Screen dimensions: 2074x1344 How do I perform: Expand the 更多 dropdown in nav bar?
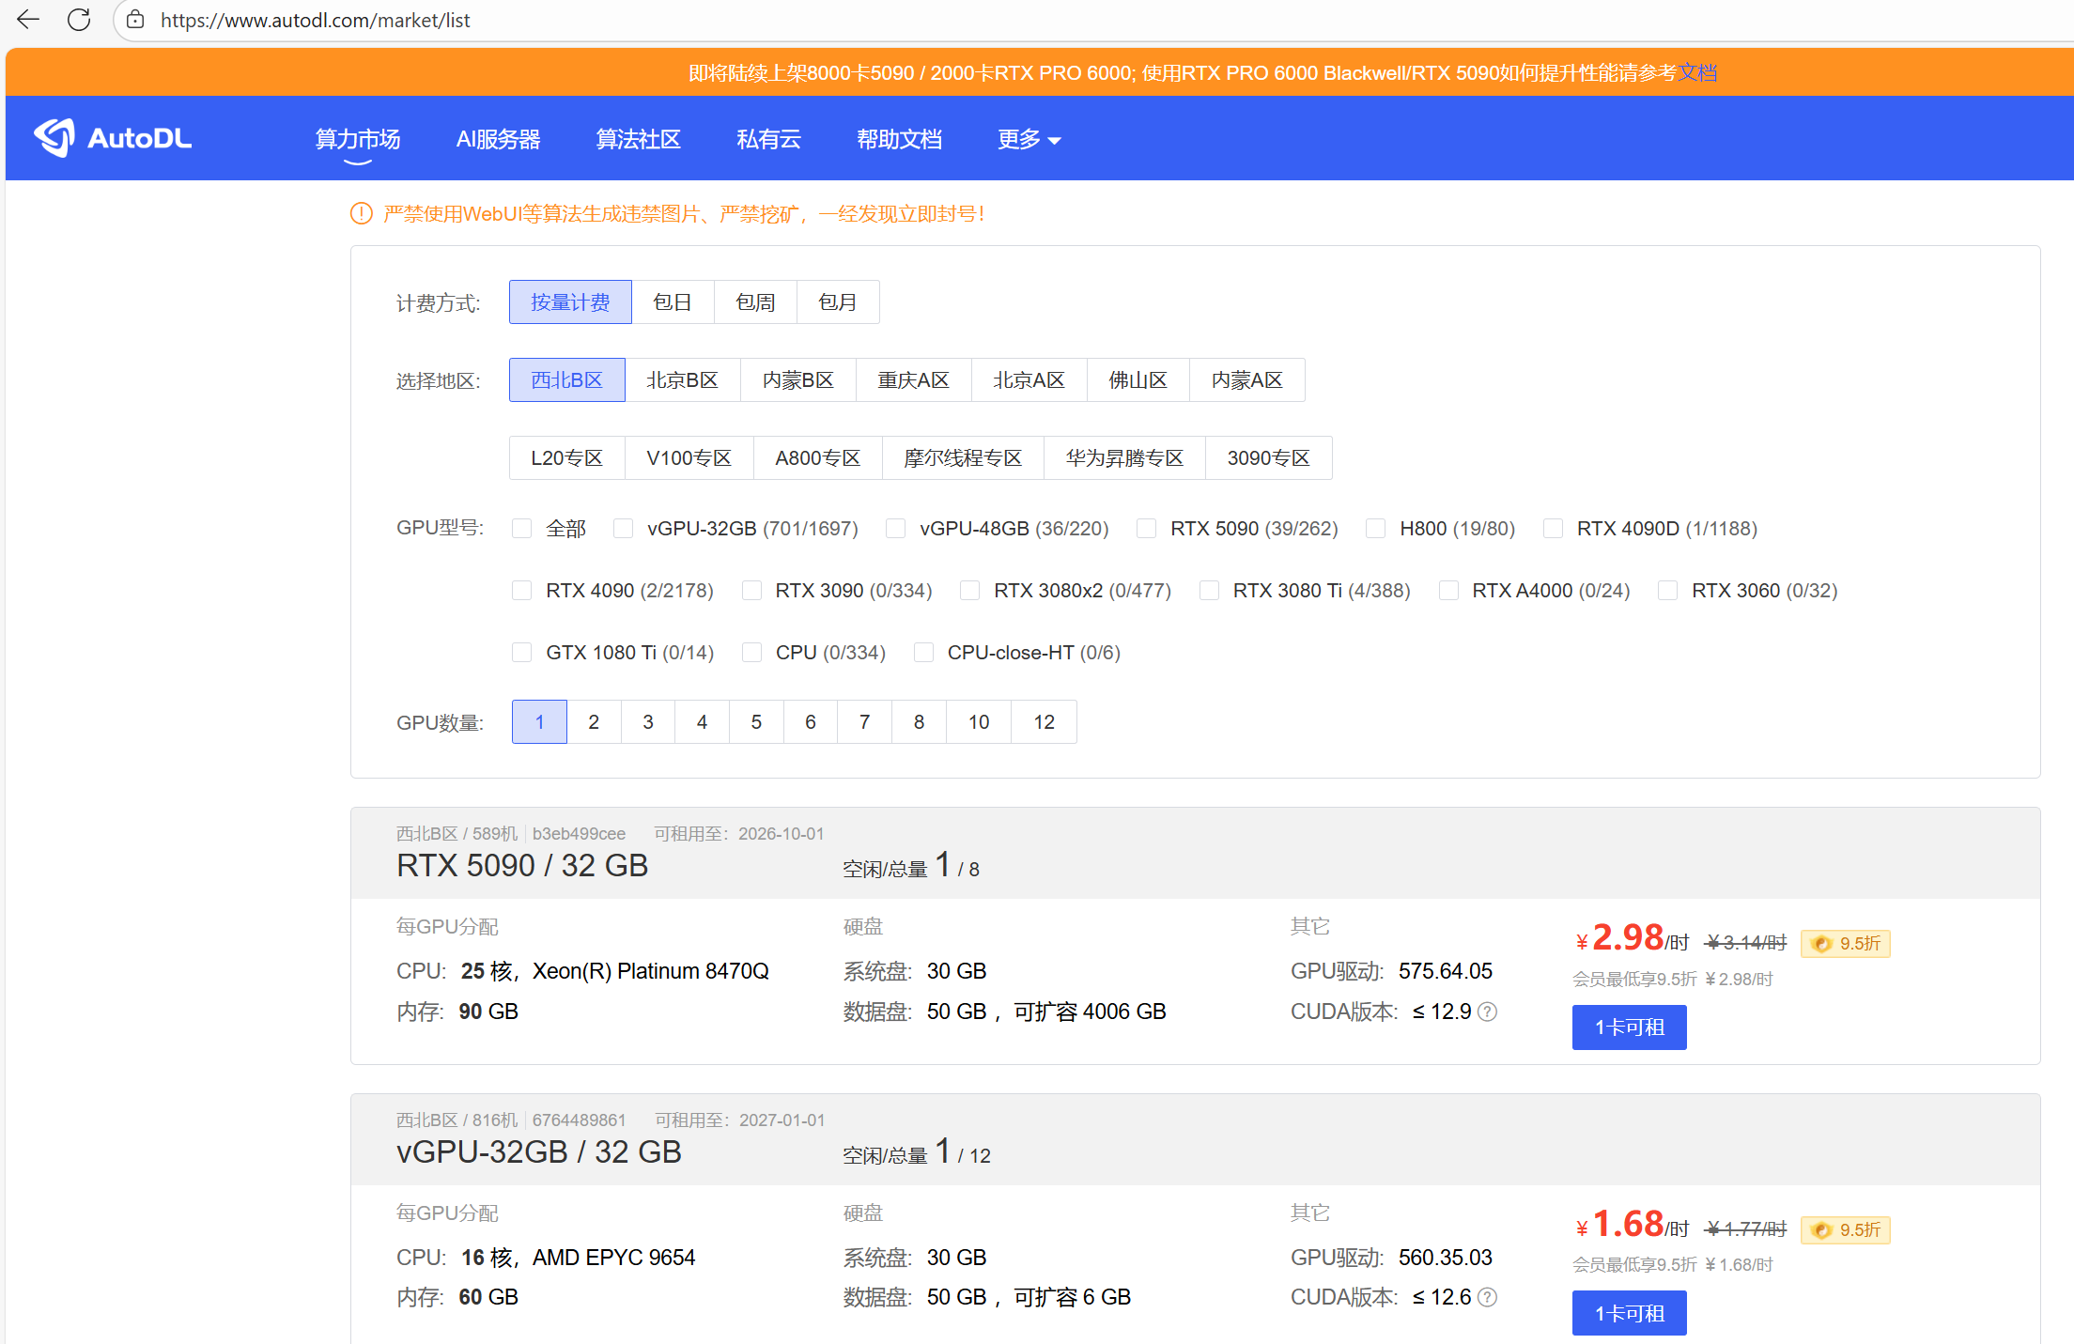pos(1029,140)
